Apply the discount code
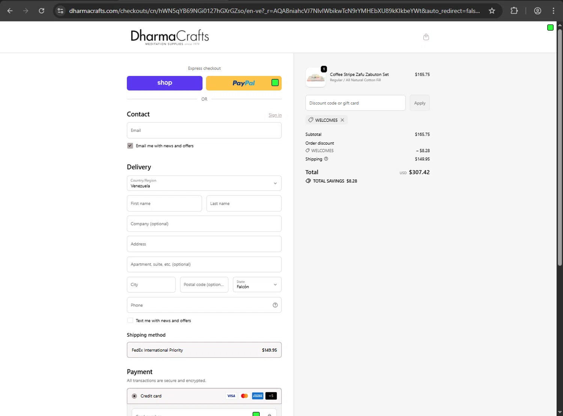Image resolution: width=563 pixels, height=416 pixels. click(x=420, y=103)
